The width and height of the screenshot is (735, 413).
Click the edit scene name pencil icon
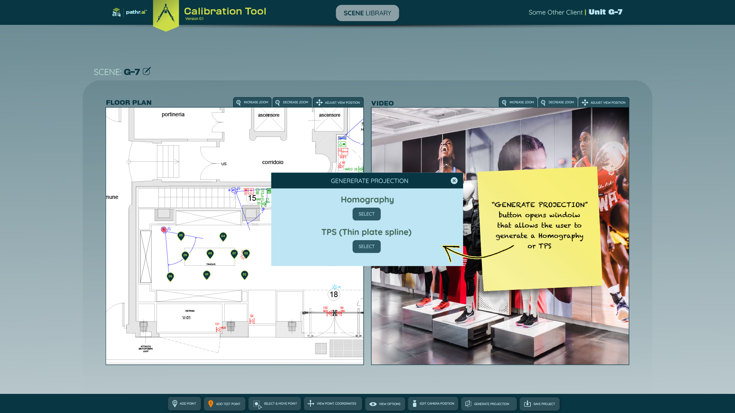click(147, 71)
